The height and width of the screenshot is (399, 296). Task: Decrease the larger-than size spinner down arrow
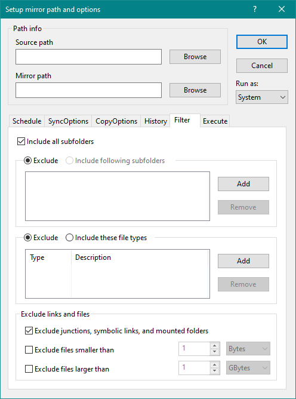pos(215,371)
